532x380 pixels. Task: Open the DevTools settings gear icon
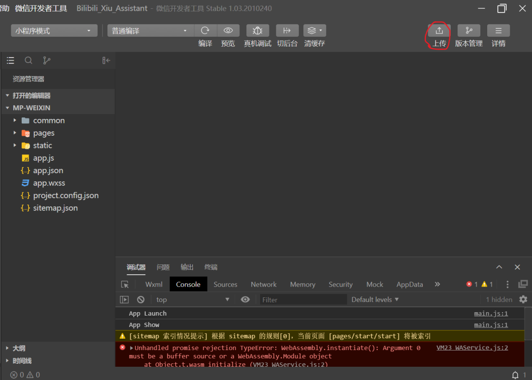523,299
